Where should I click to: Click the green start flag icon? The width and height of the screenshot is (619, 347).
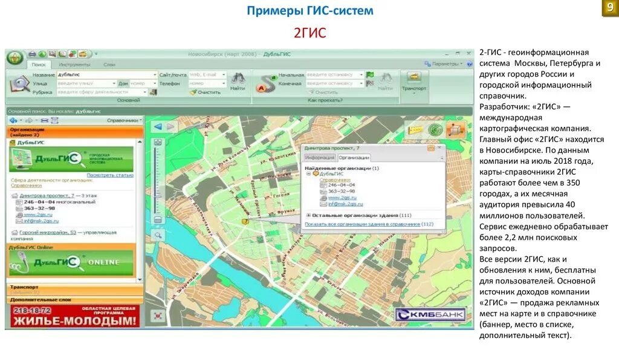pyautogui.click(x=369, y=74)
